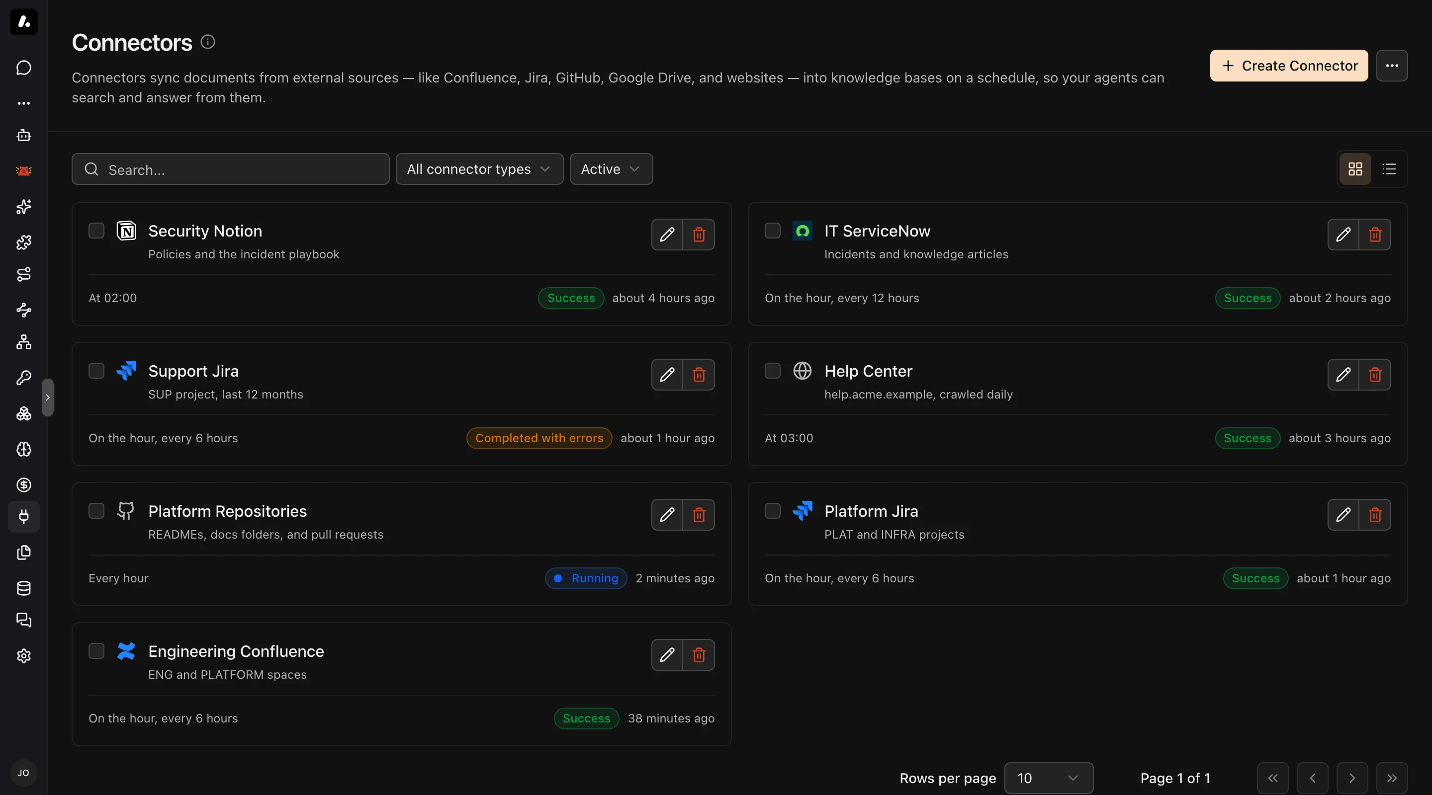Jump to the last page
Screen dimensions: 1432x795
click(1392, 778)
